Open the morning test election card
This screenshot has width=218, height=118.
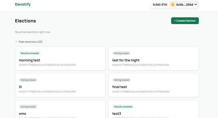point(60,58)
